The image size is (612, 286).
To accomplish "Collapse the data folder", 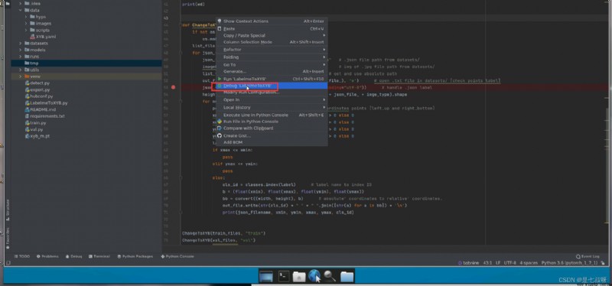I will (21, 10).
